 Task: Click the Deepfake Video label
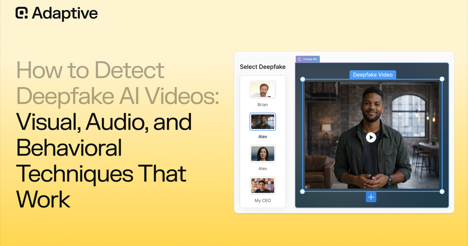pyautogui.click(x=372, y=75)
